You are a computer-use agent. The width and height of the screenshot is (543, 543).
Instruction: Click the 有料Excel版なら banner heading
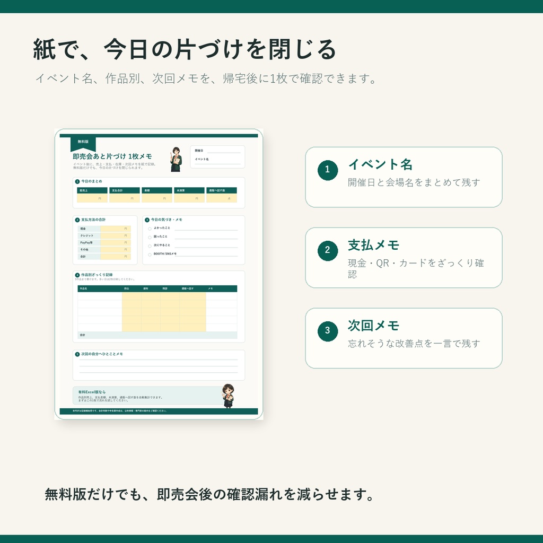[x=92, y=392]
